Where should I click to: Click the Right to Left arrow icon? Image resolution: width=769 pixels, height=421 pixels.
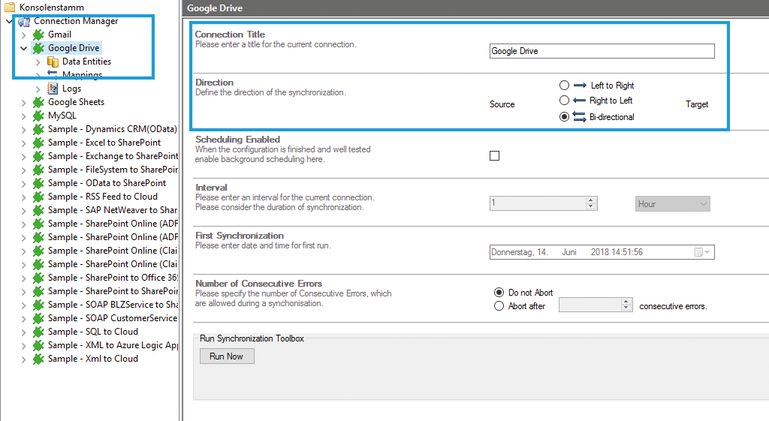(579, 101)
